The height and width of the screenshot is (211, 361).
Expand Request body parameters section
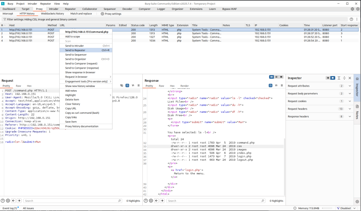[350, 94]
